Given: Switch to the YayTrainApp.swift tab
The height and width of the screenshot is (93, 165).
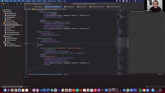Looking at the screenshot, I should [x=69, y=7].
